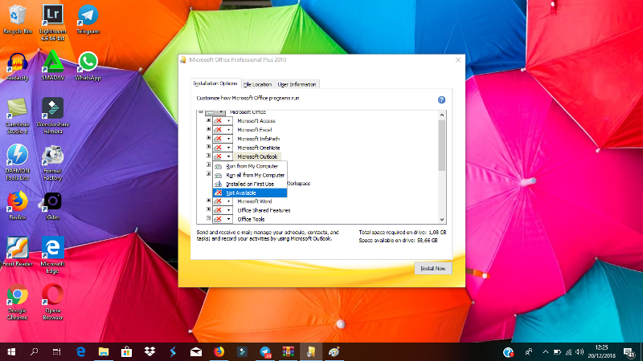Screen dimensions: 643x361
Task: Open install-state dropdown for Microsoft Excel
Action: (223, 130)
